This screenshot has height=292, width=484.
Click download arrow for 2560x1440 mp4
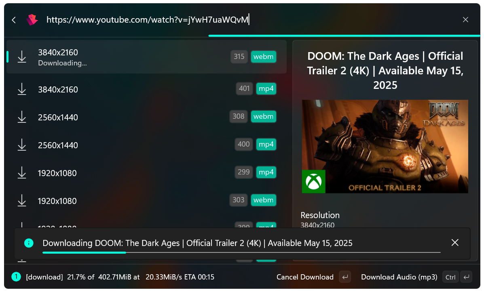click(x=21, y=145)
